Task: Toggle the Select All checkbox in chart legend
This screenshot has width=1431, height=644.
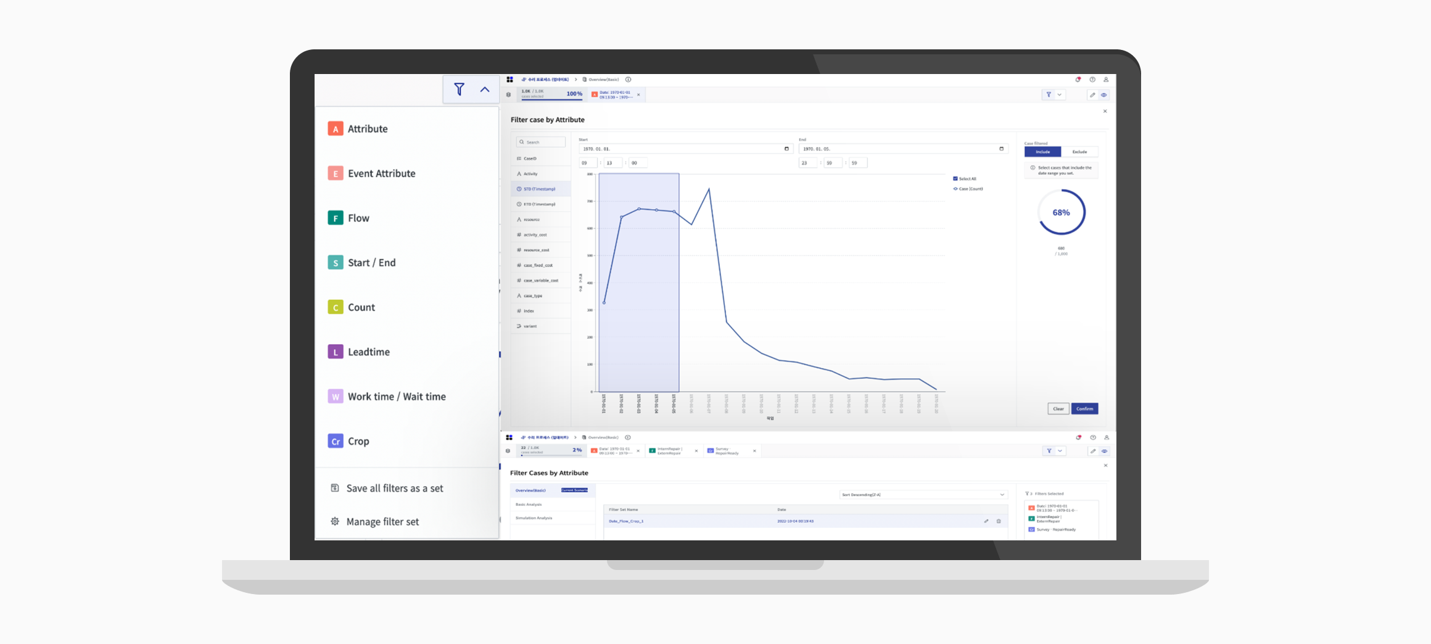Action: [x=955, y=179]
